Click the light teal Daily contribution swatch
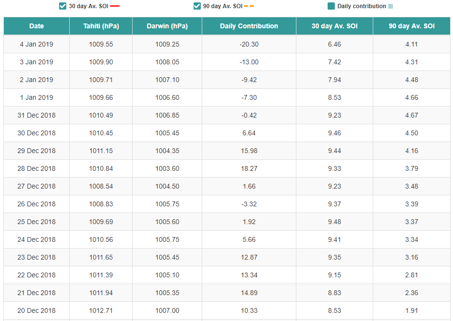This screenshot has height=321, width=453. coord(391,6)
